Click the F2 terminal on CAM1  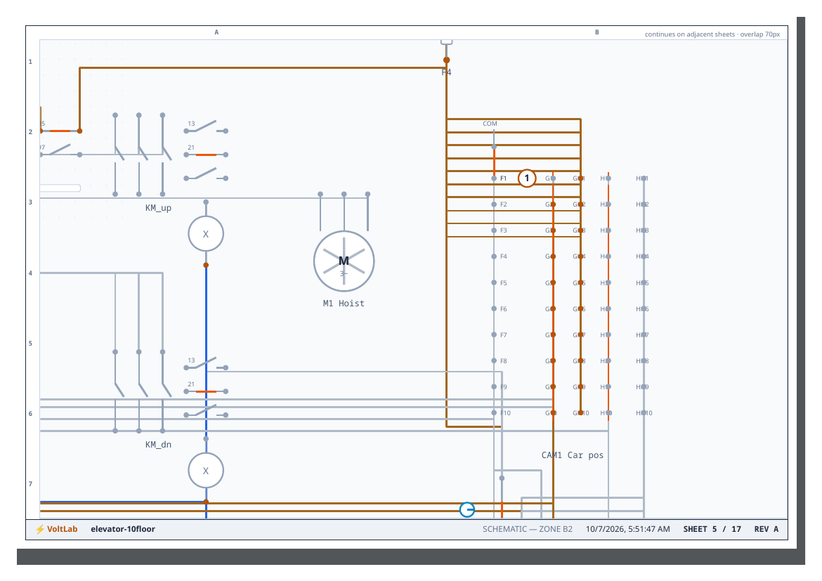494,204
